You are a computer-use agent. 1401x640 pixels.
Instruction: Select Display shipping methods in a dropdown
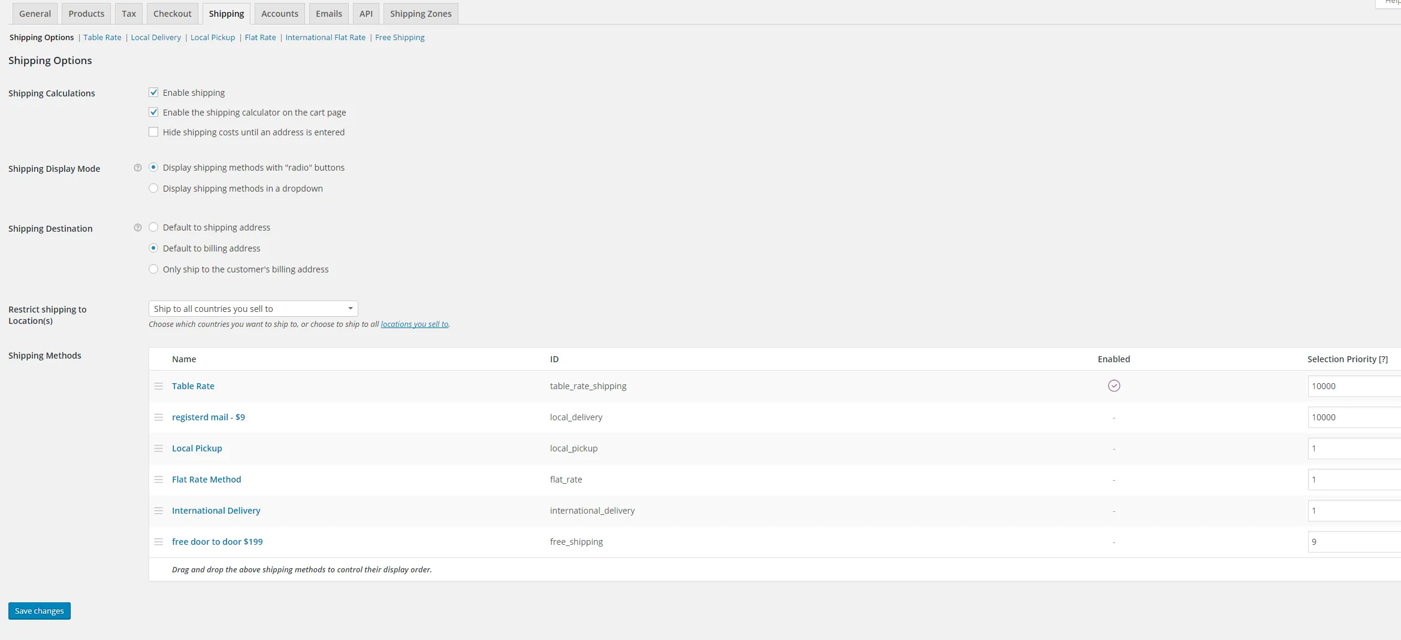click(x=153, y=188)
